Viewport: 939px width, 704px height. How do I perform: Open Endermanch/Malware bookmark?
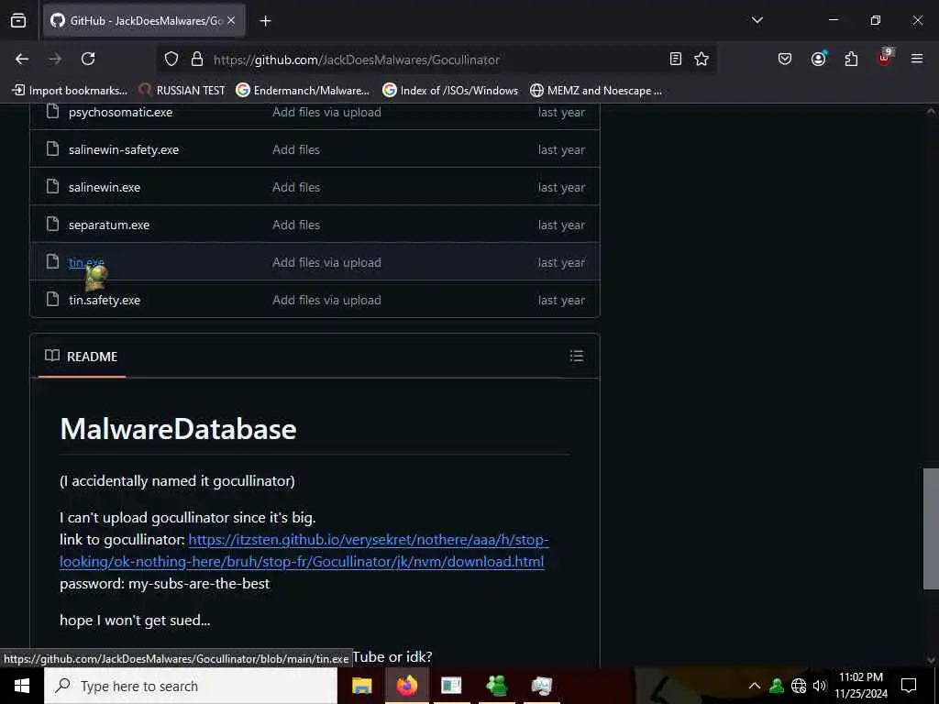(x=303, y=91)
